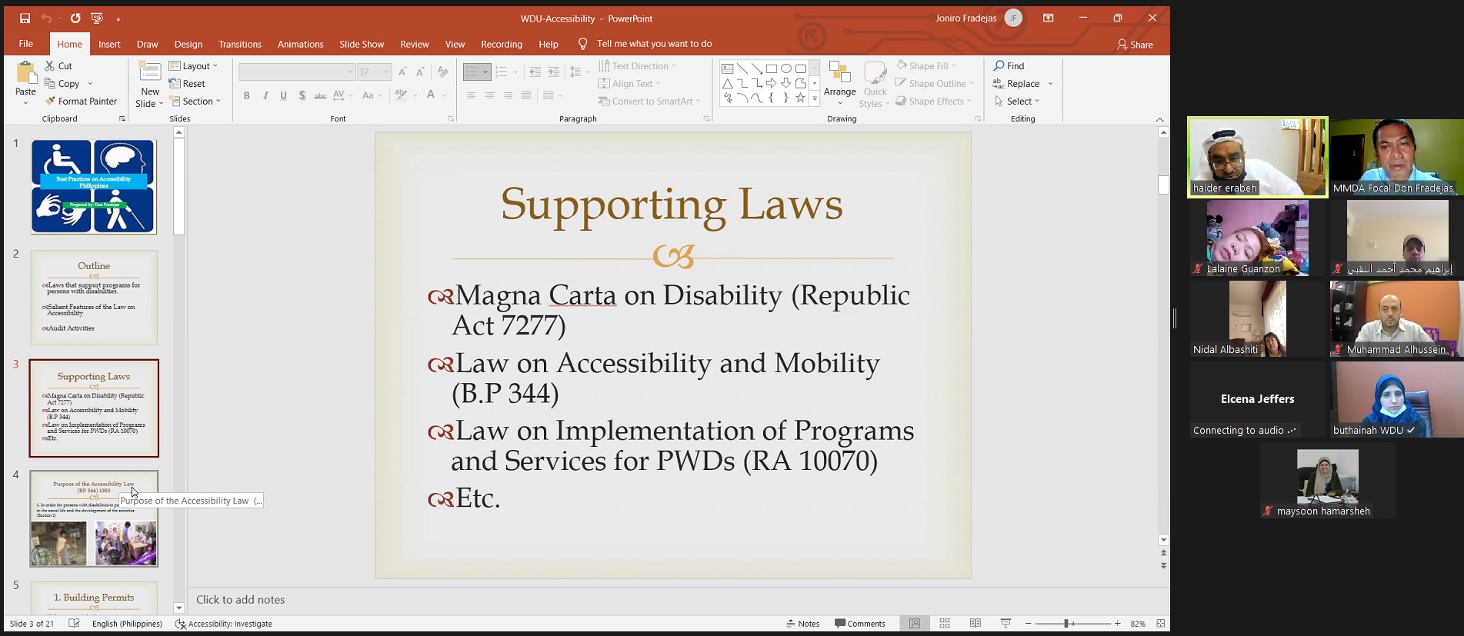Screen dimensions: 1464x636
Task: Open Shape Outline dropdown
Action: (935, 84)
